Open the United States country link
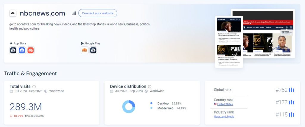Viewport: 305px width, 127px height. [x=225, y=104]
